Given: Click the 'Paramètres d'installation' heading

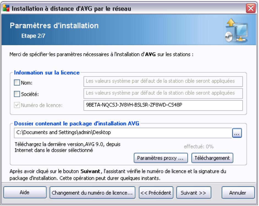Looking at the screenshot, I should pyautogui.click(x=54, y=26).
